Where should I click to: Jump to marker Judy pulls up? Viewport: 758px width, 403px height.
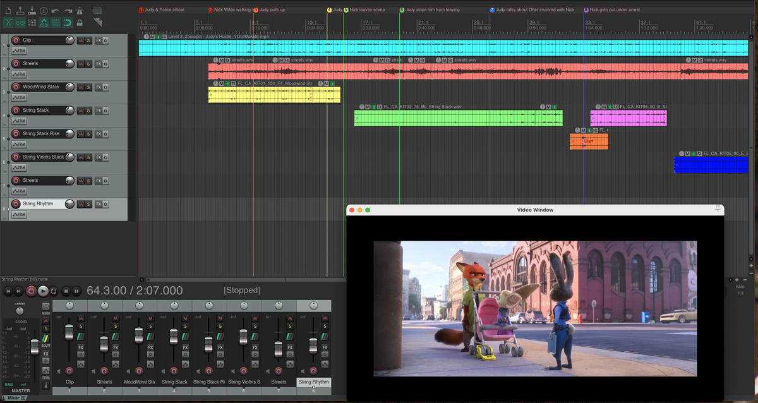(270, 10)
